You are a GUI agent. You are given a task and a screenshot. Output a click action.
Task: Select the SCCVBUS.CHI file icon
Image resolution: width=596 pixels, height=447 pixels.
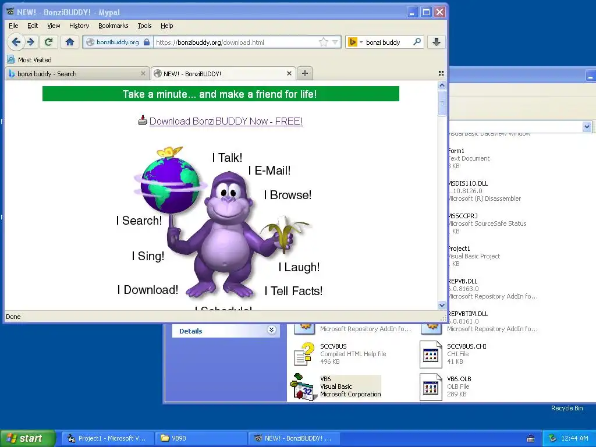(431, 354)
